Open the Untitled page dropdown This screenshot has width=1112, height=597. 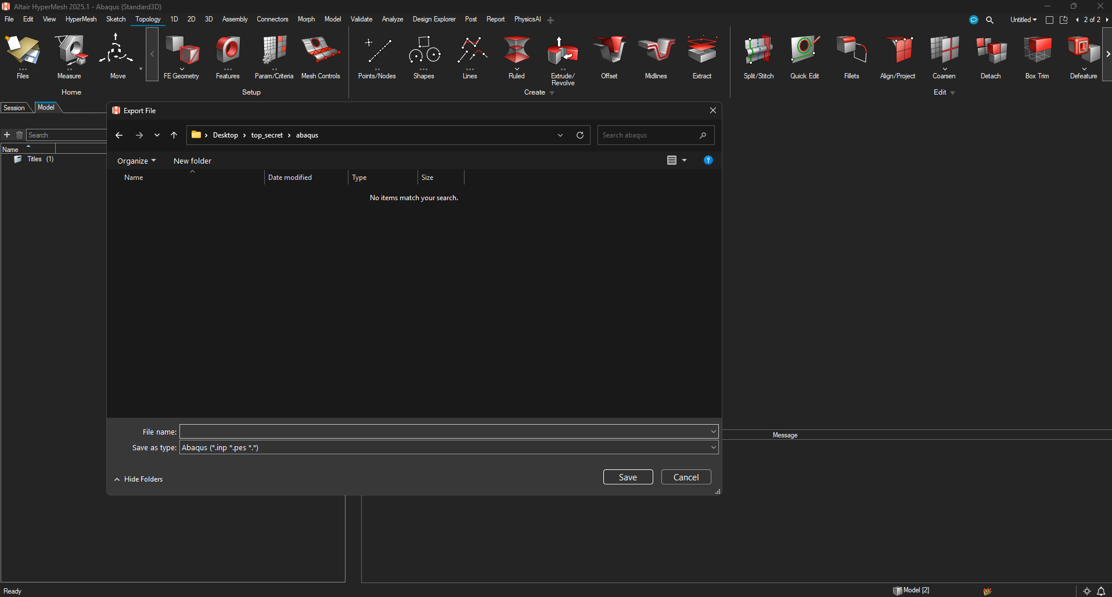point(1023,20)
